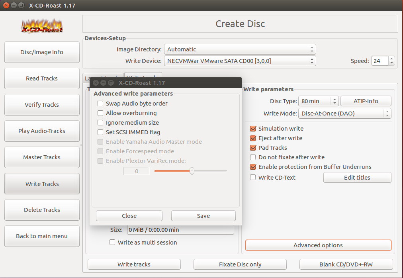Click the Speed field showing 24
The image size is (403, 278).
click(x=380, y=61)
